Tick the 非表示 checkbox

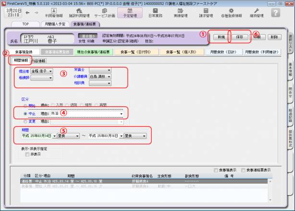point(27,155)
